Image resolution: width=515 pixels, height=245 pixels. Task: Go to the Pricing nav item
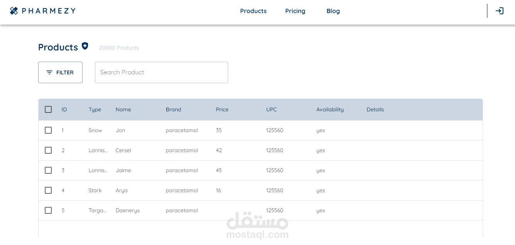tap(295, 11)
